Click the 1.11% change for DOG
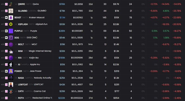 155,38
